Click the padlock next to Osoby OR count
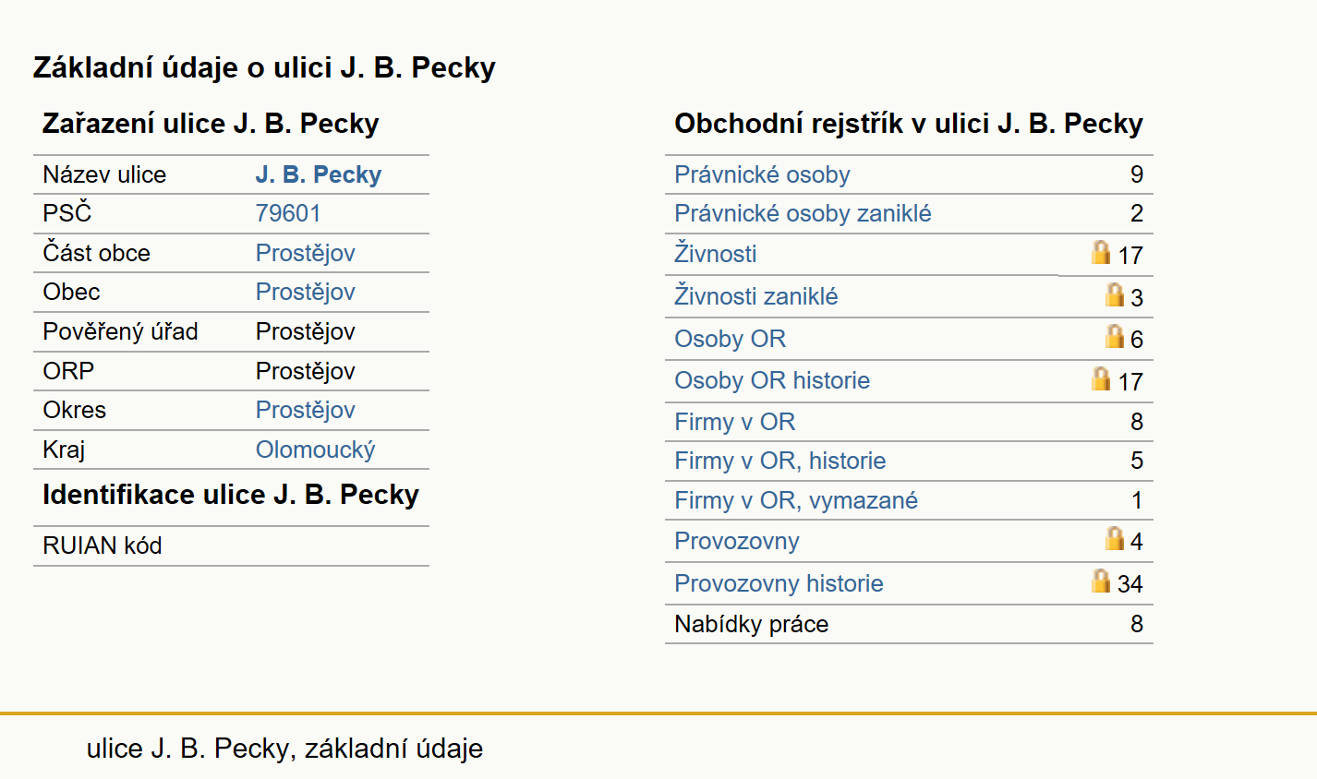 [1115, 336]
